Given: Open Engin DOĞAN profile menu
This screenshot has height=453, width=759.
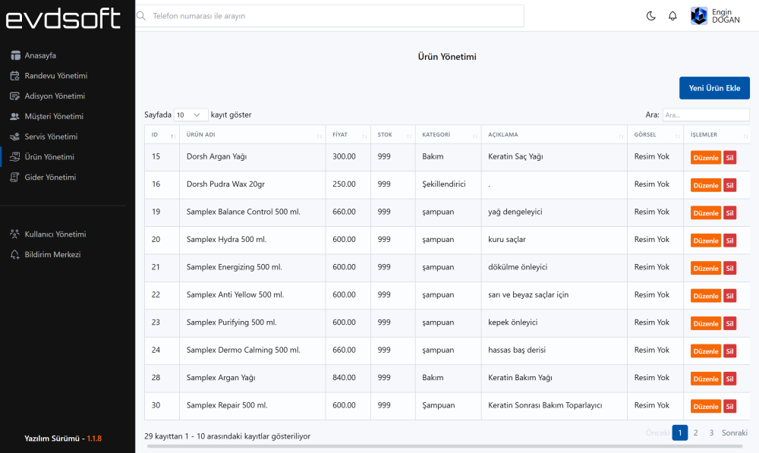Looking at the screenshot, I should pos(715,16).
